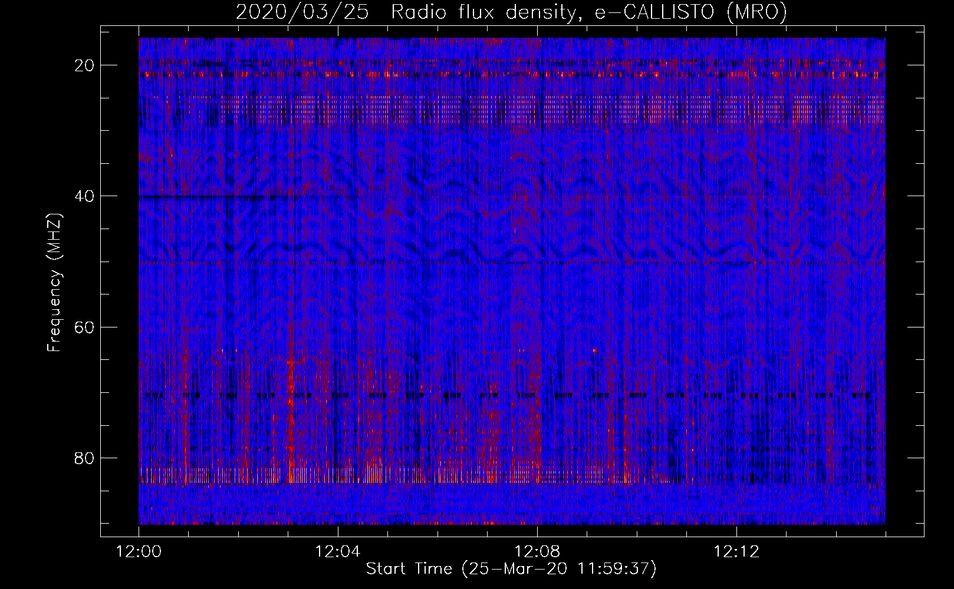This screenshot has height=589, width=954.
Task: Click the 40 MHz frequency tick label
Action: click(85, 196)
